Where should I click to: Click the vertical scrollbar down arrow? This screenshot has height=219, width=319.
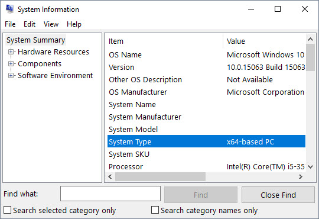point(311,167)
